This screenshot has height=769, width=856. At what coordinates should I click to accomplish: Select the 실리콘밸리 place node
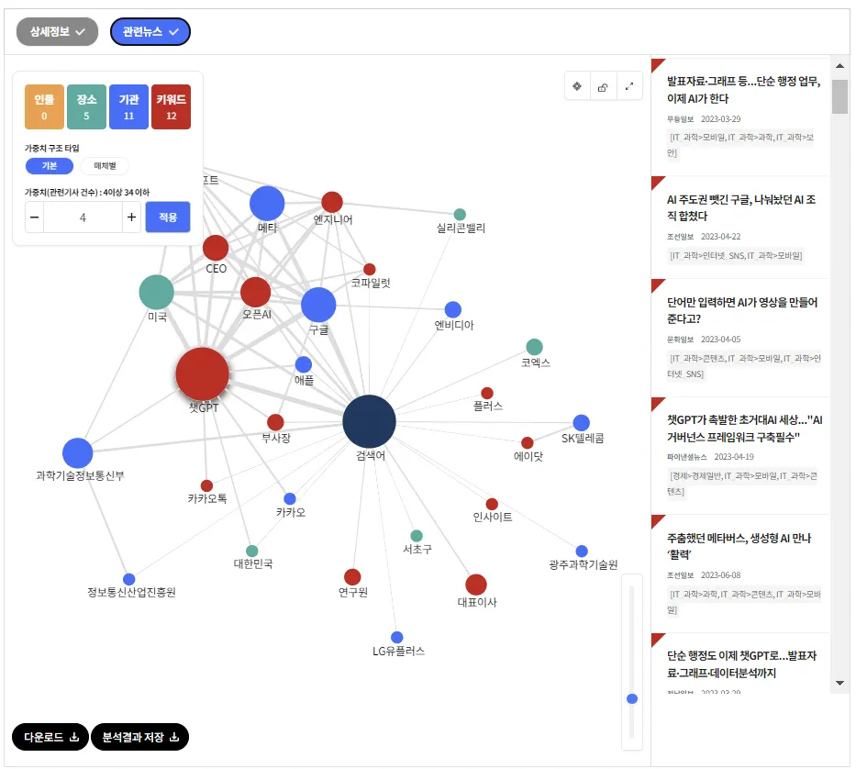(x=461, y=214)
